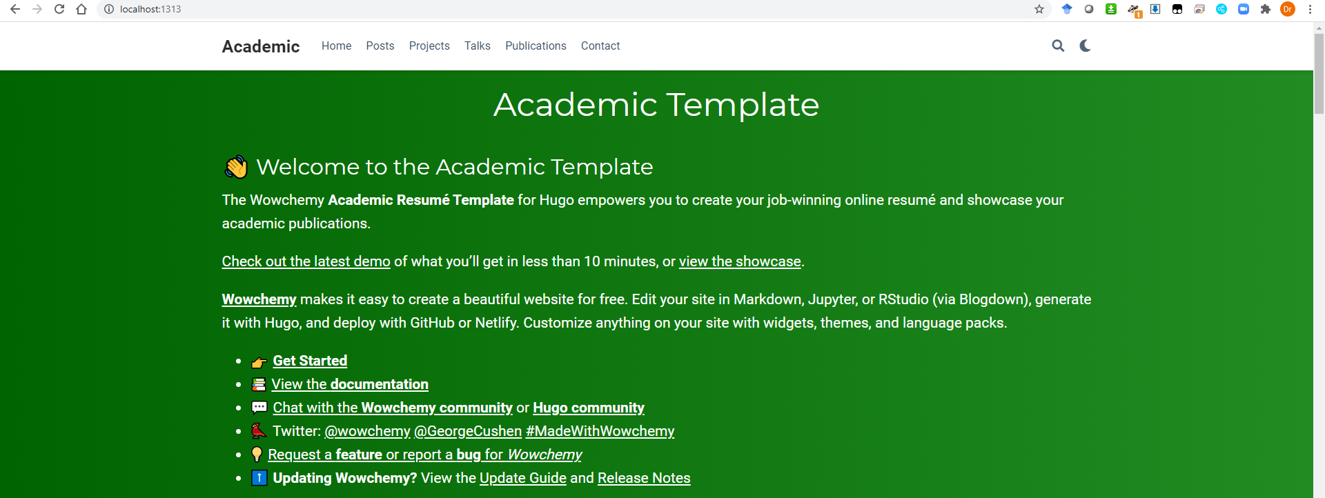Open the 'Get Started' link
Screen dimensions: 1325x498
(310, 361)
